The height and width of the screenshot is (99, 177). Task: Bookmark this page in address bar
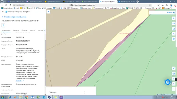pos(150,5)
